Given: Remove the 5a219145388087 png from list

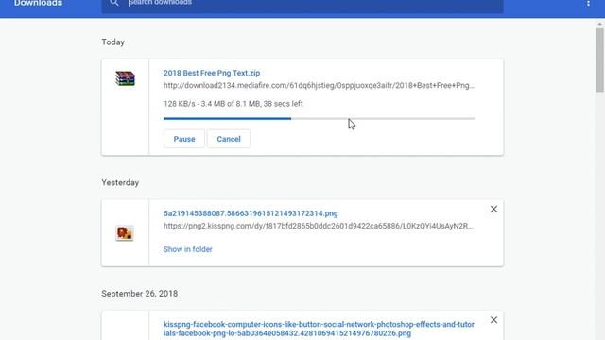Looking at the screenshot, I should pyautogui.click(x=493, y=209).
